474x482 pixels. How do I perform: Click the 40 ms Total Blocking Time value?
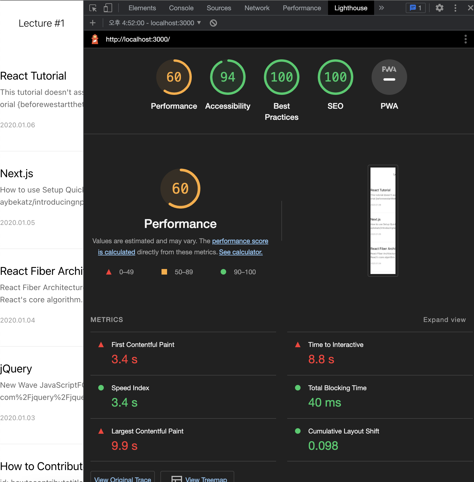(x=325, y=403)
